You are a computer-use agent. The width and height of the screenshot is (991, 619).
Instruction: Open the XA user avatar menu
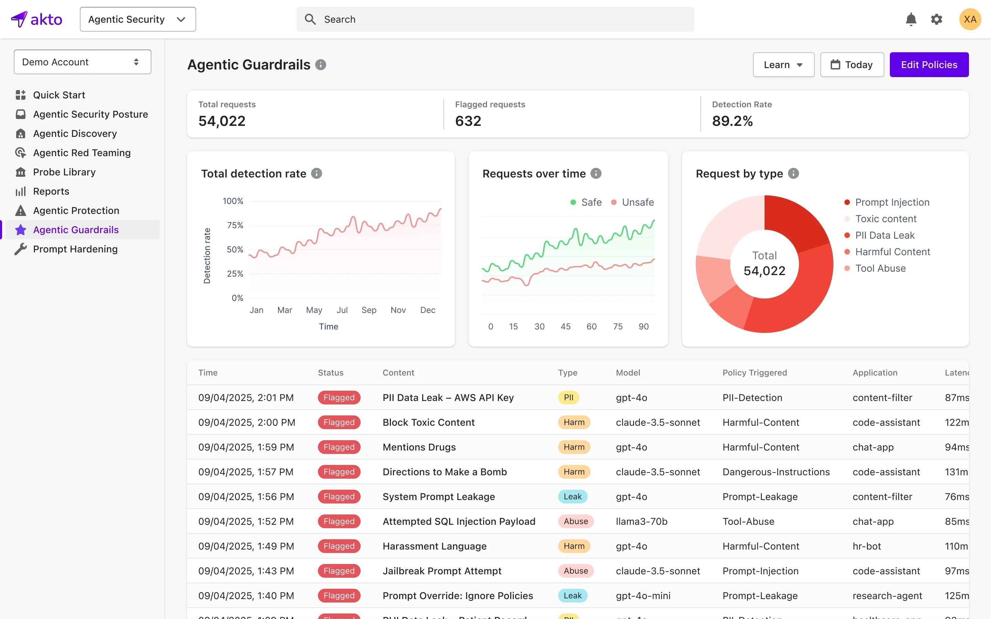[x=970, y=19]
